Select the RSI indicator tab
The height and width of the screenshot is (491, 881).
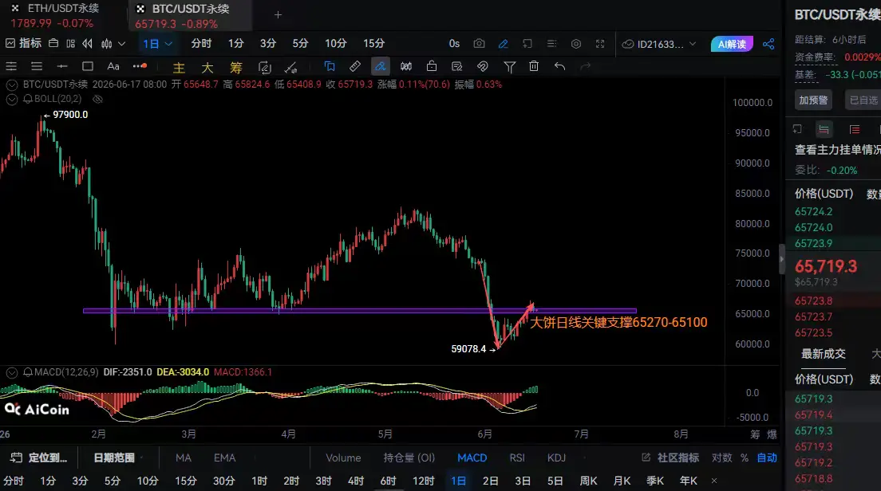[x=517, y=458]
